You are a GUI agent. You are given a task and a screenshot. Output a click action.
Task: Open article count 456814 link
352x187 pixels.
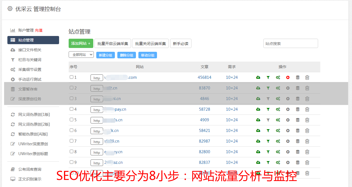point(204,77)
